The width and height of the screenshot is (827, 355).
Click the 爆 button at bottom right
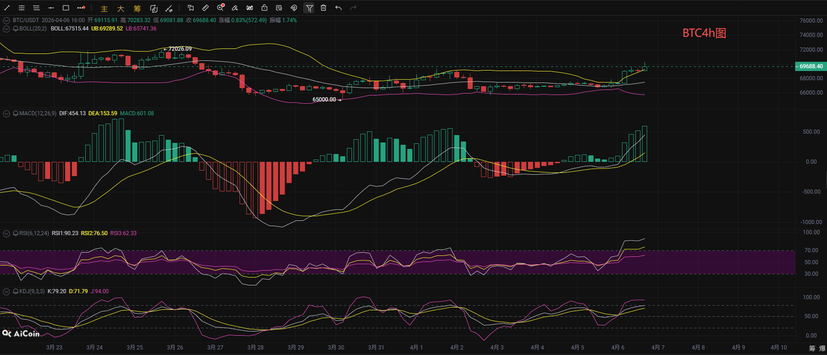pyautogui.click(x=822, y=348)
